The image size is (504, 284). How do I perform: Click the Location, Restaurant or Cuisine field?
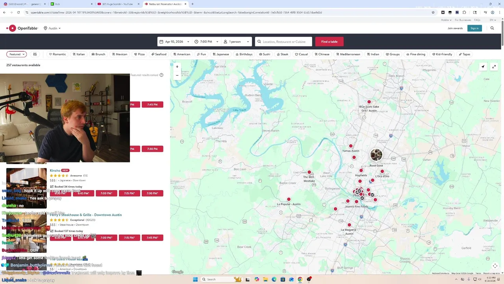click(283, 41)
